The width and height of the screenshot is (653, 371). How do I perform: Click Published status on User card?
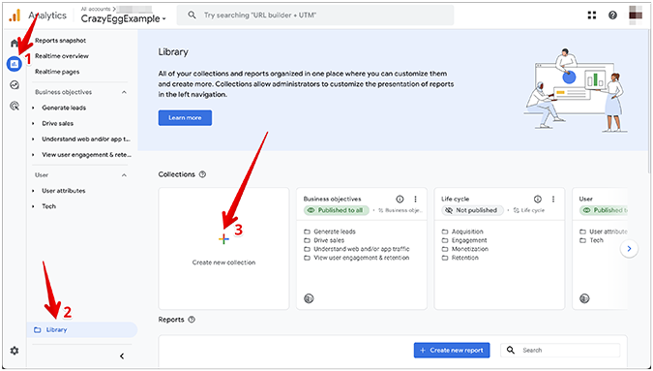(604, 210)
